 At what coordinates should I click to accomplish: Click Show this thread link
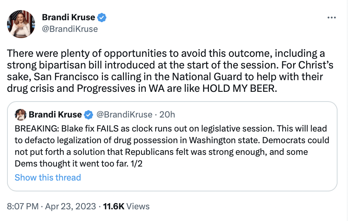(48, 177)
